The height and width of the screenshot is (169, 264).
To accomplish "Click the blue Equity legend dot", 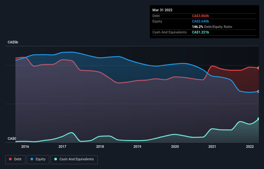I will click(32, 159).
